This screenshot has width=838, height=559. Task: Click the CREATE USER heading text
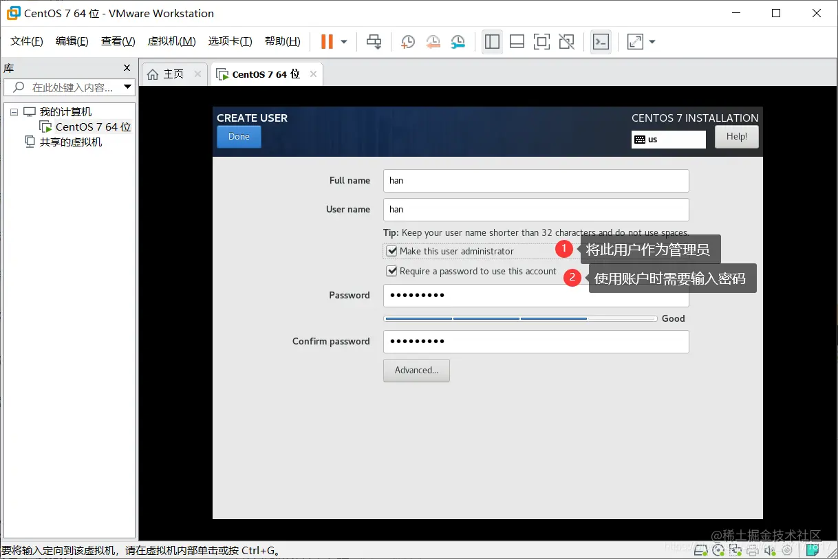[x=252, y=118]
